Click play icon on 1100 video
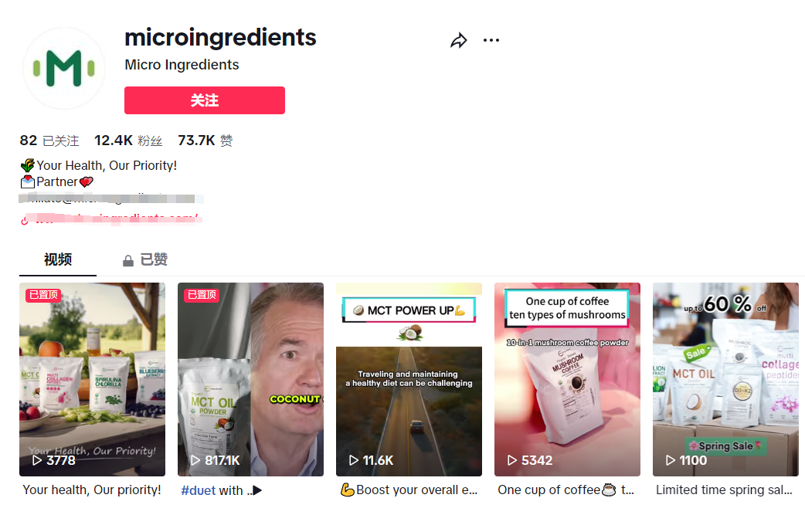The image size is (805, 515). (671, 460)
